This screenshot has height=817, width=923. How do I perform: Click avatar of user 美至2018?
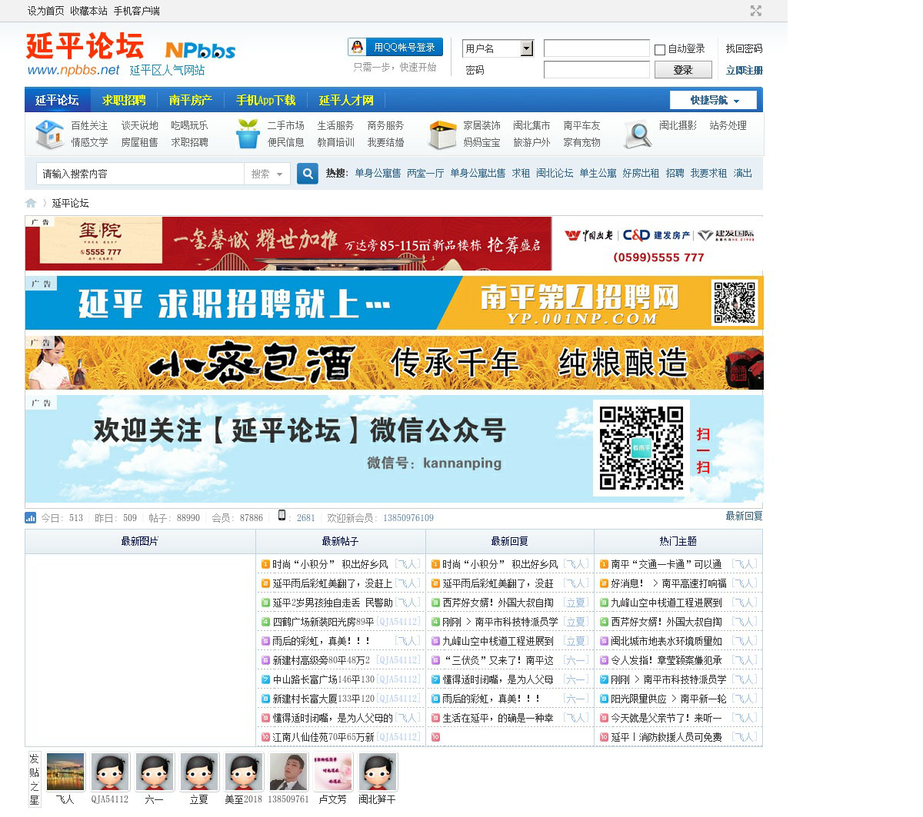click(244, 772)
